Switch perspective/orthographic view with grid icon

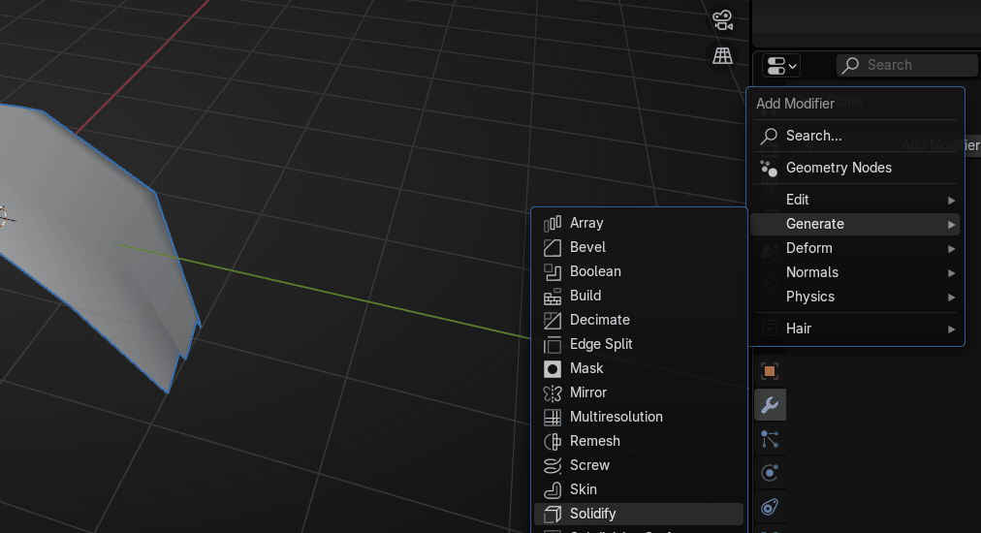(722, 55)
